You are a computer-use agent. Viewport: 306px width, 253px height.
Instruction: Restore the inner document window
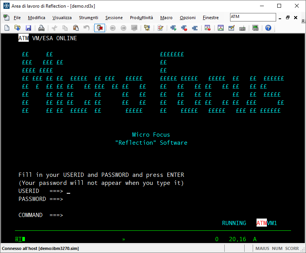click(x=288, y=18)
